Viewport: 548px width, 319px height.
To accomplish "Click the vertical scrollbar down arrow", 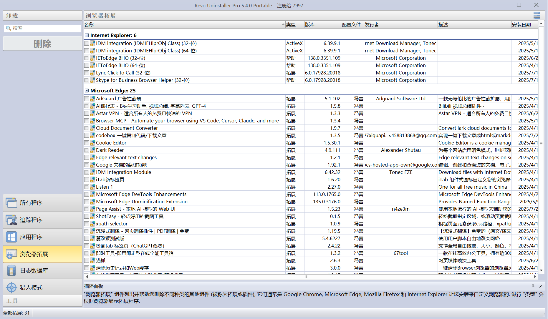I will click(541, 270).
